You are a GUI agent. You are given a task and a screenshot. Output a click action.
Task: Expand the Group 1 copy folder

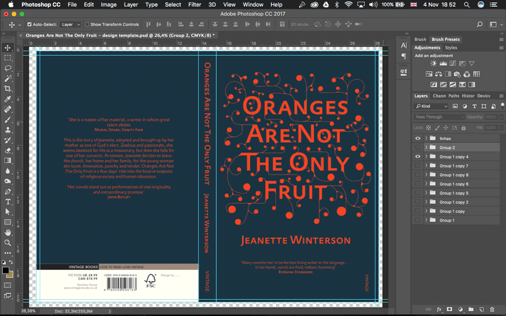point(426,211)
